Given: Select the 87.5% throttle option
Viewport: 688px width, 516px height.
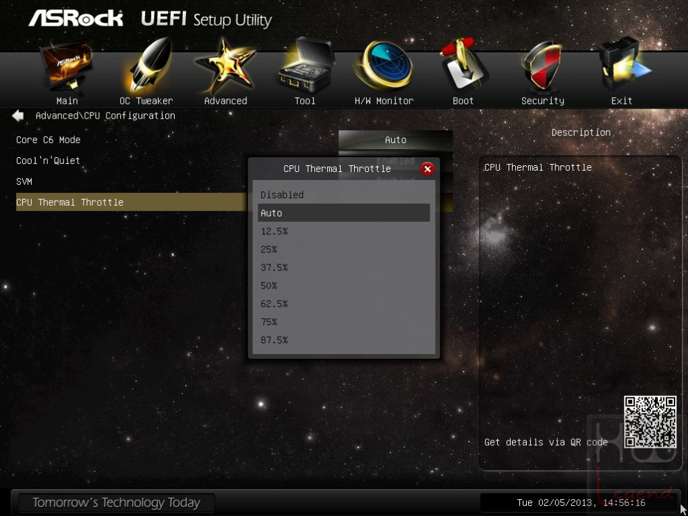Looking at the screenshot, I should click(343, 340).
